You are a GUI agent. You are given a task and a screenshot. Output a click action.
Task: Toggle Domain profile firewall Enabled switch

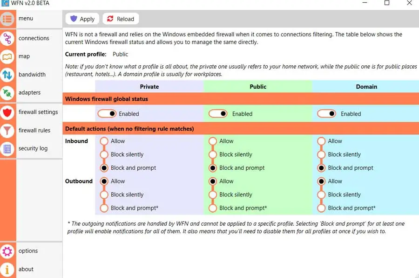326,114
